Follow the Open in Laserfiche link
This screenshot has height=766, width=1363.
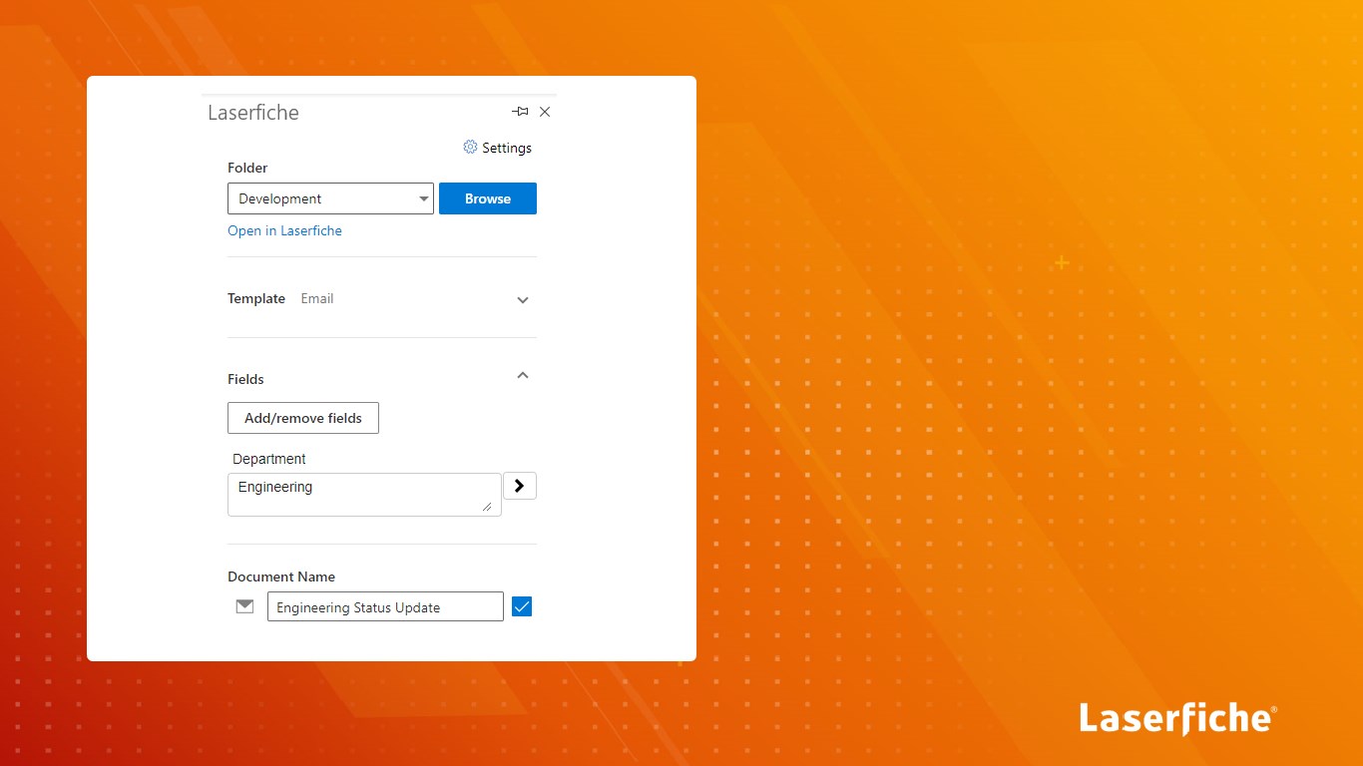pyautogui.click(x=284, y=230)
